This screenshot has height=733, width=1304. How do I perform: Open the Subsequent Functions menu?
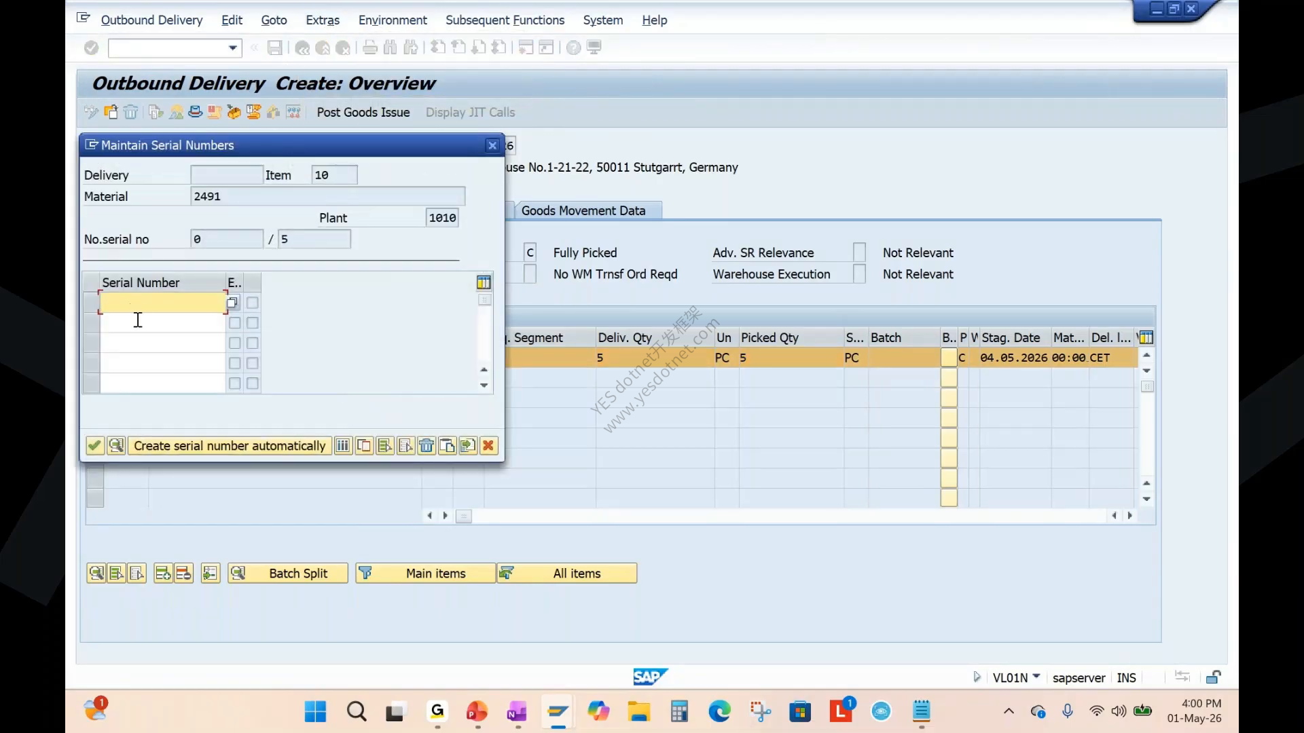pos(505,20)
